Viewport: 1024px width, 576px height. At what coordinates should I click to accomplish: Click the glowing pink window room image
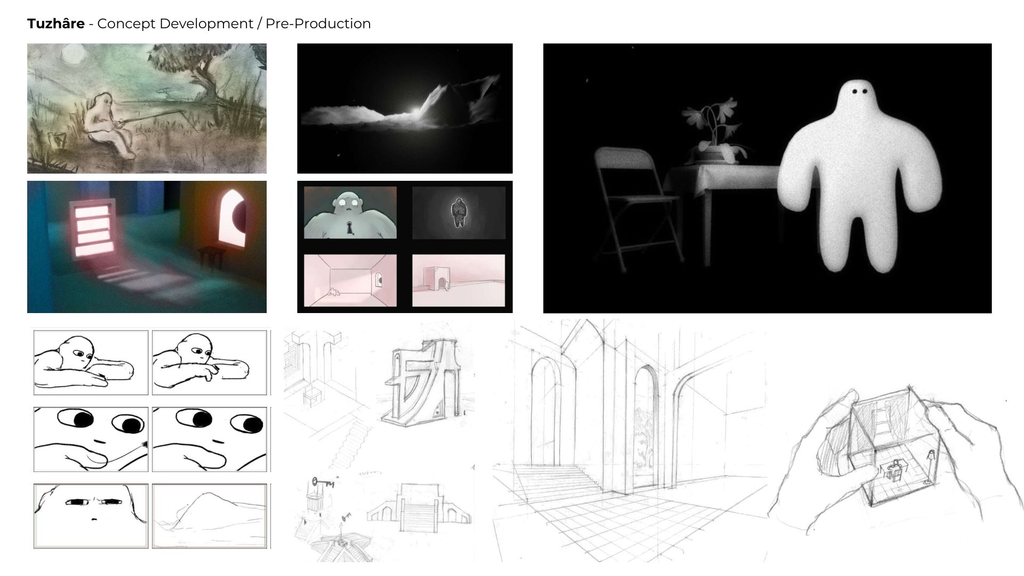click(x=147, y=246)
